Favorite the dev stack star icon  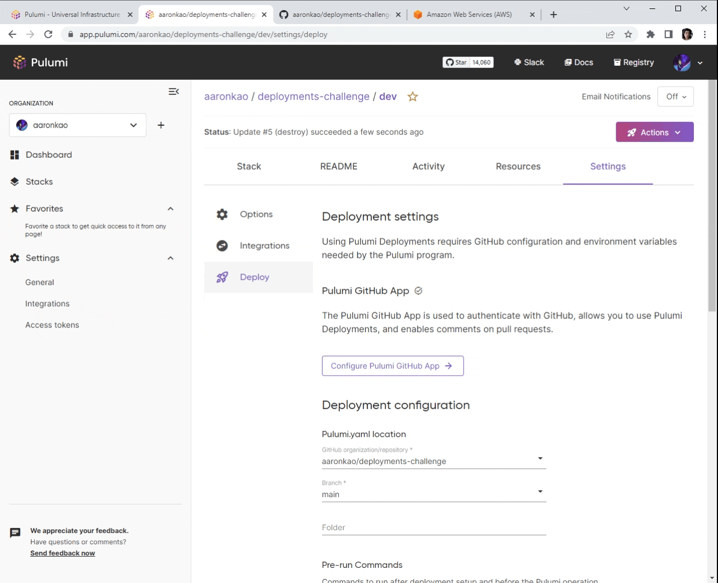(x=413, y=97)
